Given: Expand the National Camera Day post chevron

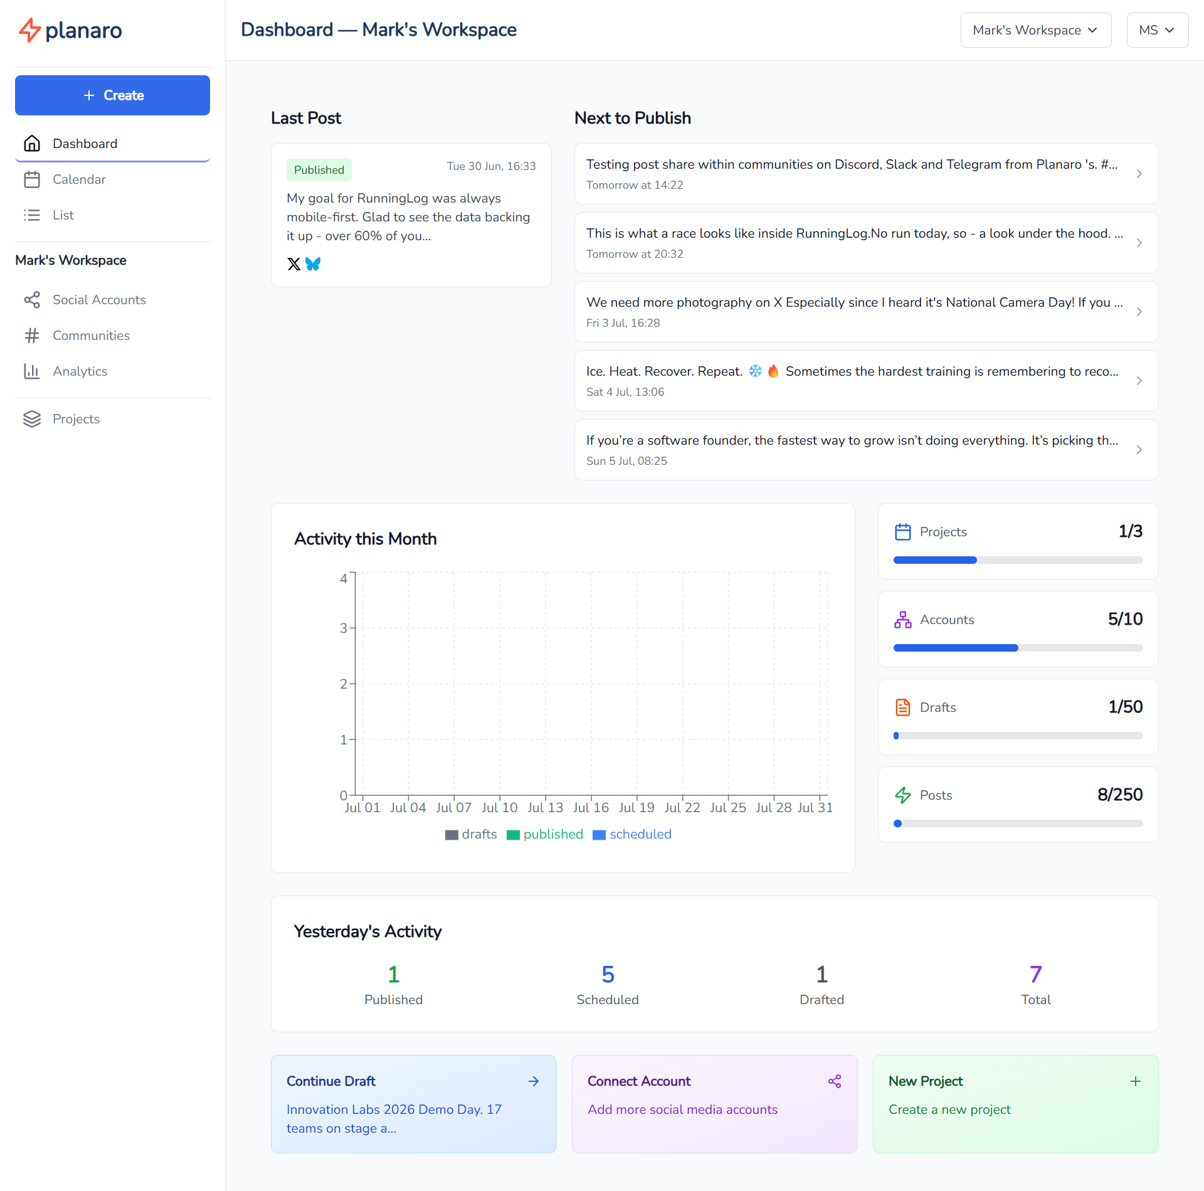Looking at the screenshot, I should (1139, 312).
